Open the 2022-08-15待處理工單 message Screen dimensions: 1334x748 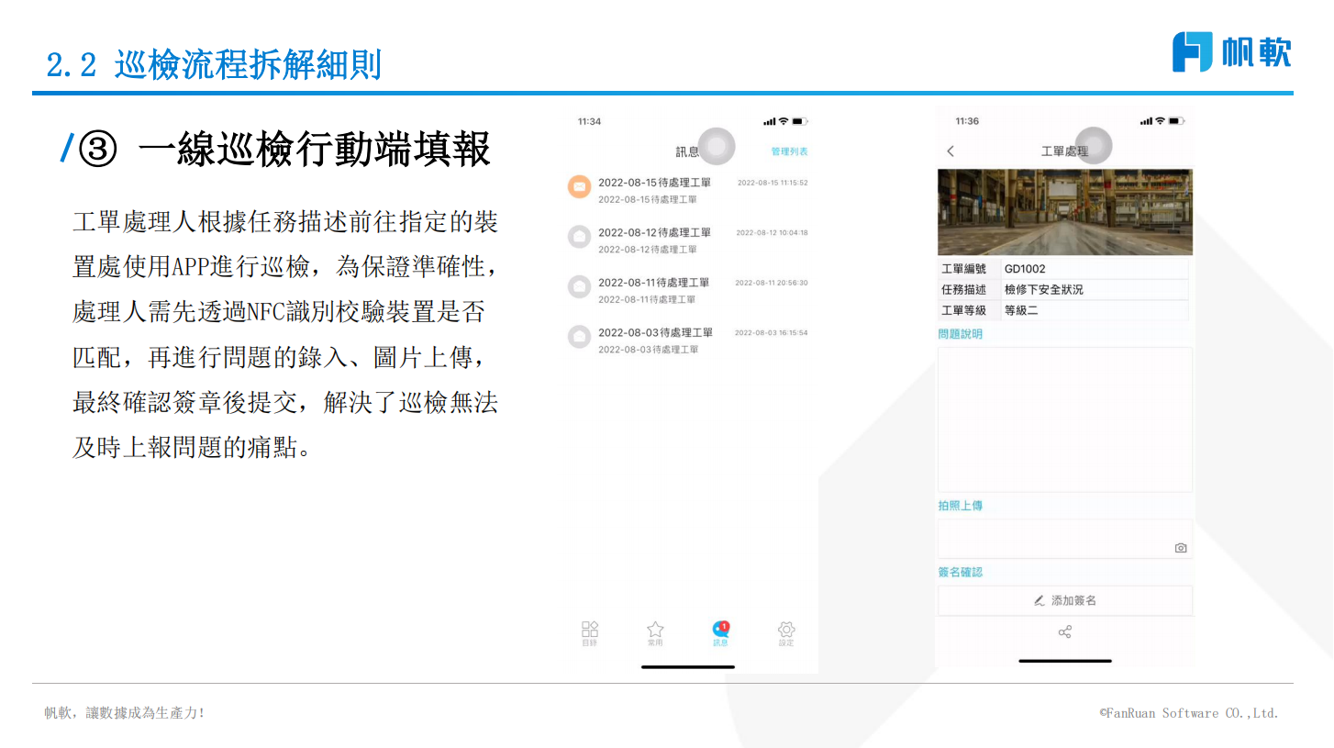click(x=655, y=183)
